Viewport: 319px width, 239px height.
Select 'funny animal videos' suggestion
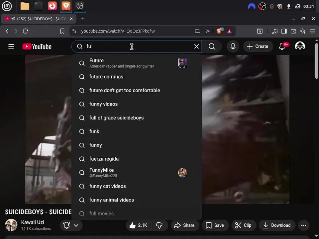pos(137,200)
